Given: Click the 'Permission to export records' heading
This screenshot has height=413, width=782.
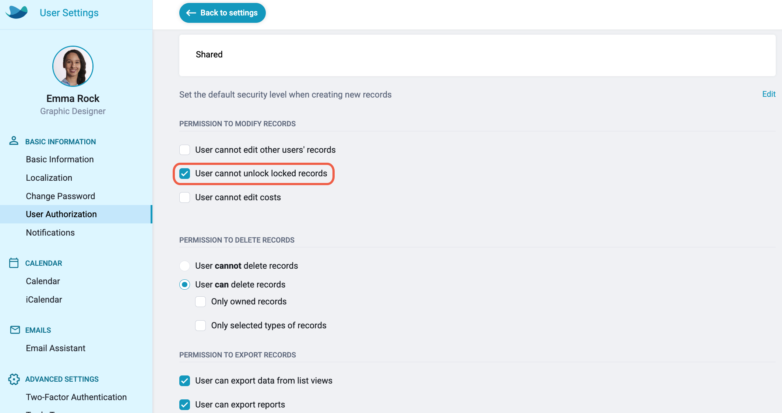Looking at the screenshot, I should 237,355.
